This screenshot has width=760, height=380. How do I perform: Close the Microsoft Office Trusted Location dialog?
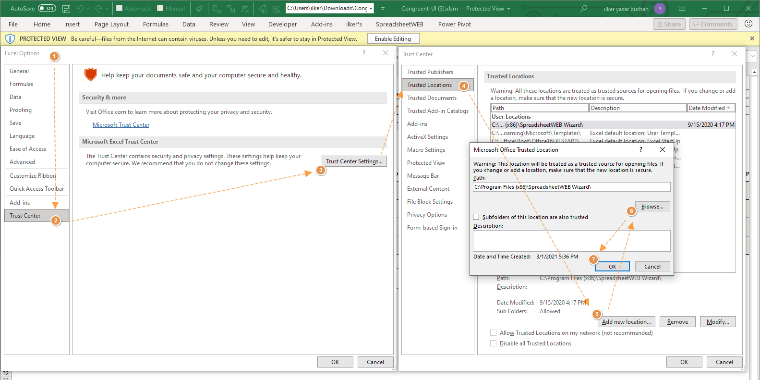pos(663,150)
